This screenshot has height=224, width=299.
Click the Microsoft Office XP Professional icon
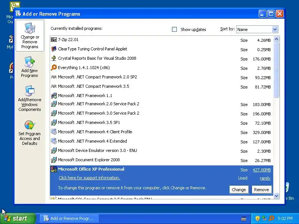54,169
